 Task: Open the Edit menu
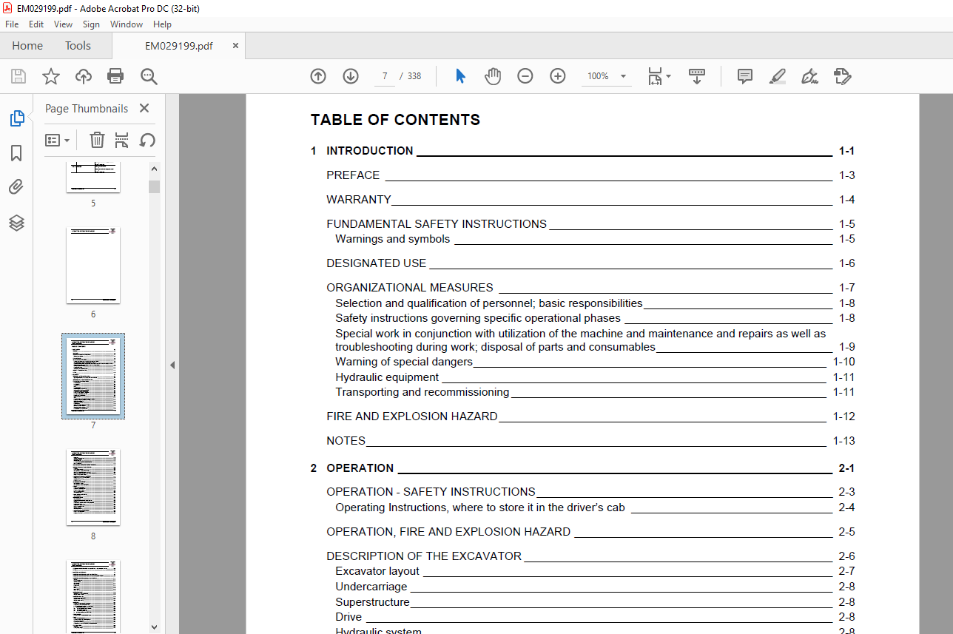pos(36,24)
